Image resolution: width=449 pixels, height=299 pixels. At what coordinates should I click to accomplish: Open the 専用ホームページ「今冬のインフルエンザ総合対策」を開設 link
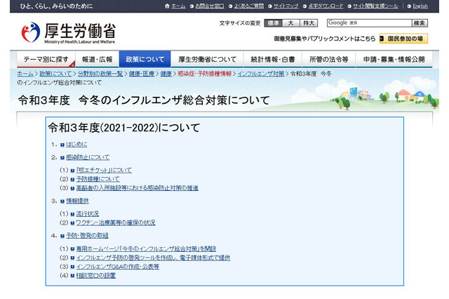(146, 249)
